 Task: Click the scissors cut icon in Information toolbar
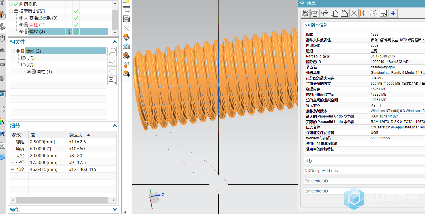tap(325, 13)
